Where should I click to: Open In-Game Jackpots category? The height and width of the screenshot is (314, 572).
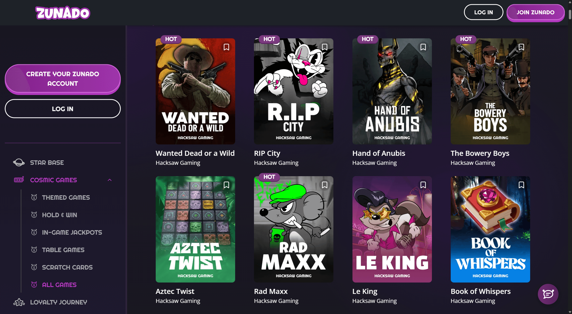(72, 232)
